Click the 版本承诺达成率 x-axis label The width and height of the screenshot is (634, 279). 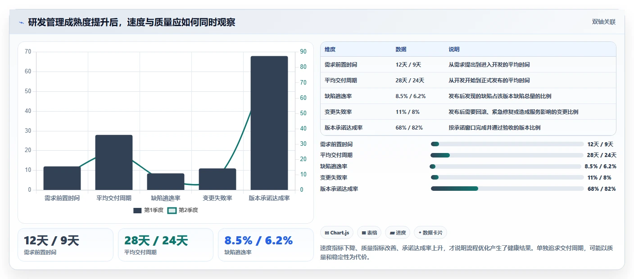click(269, 198)
